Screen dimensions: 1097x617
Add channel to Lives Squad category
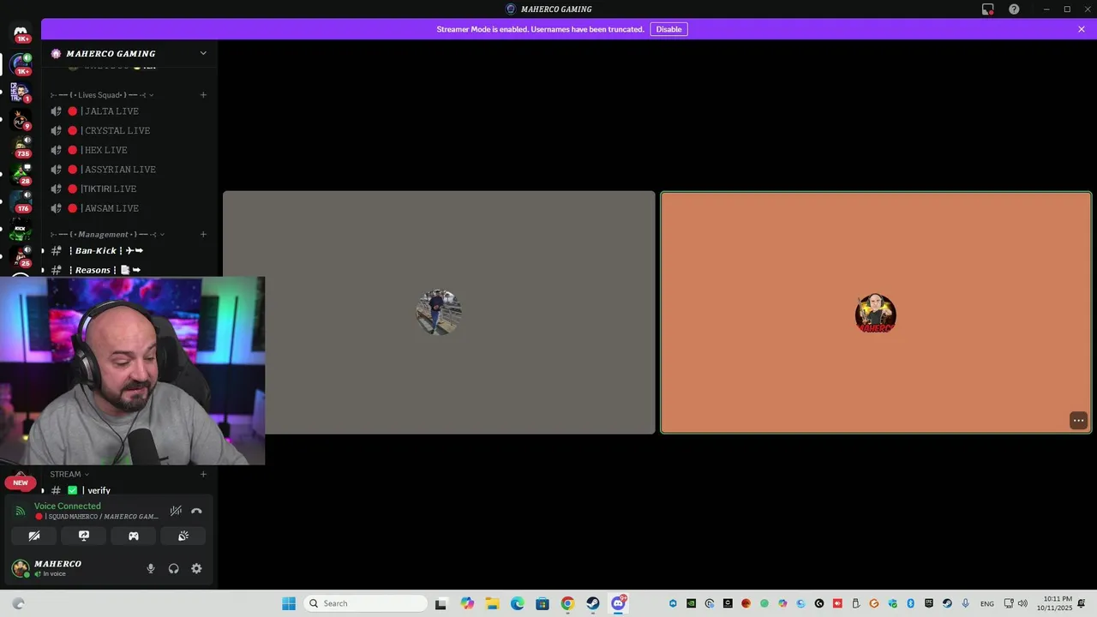[203, 94]
